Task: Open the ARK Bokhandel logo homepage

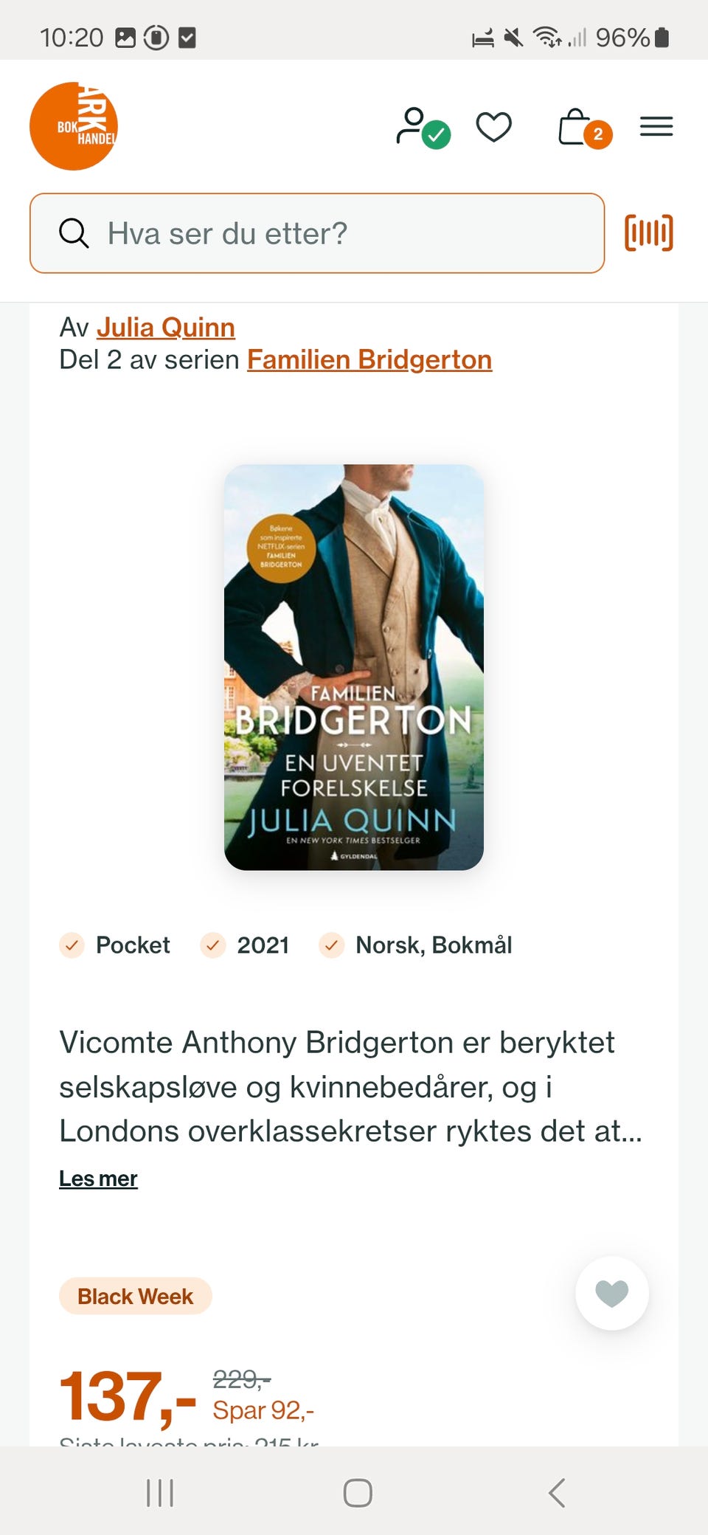Action: 74,126
